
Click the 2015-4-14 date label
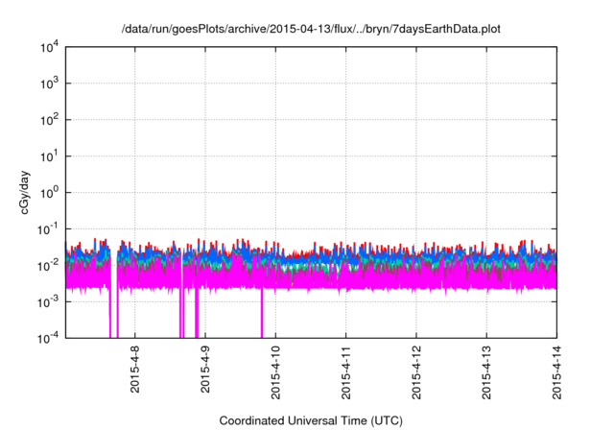(556, 372)
